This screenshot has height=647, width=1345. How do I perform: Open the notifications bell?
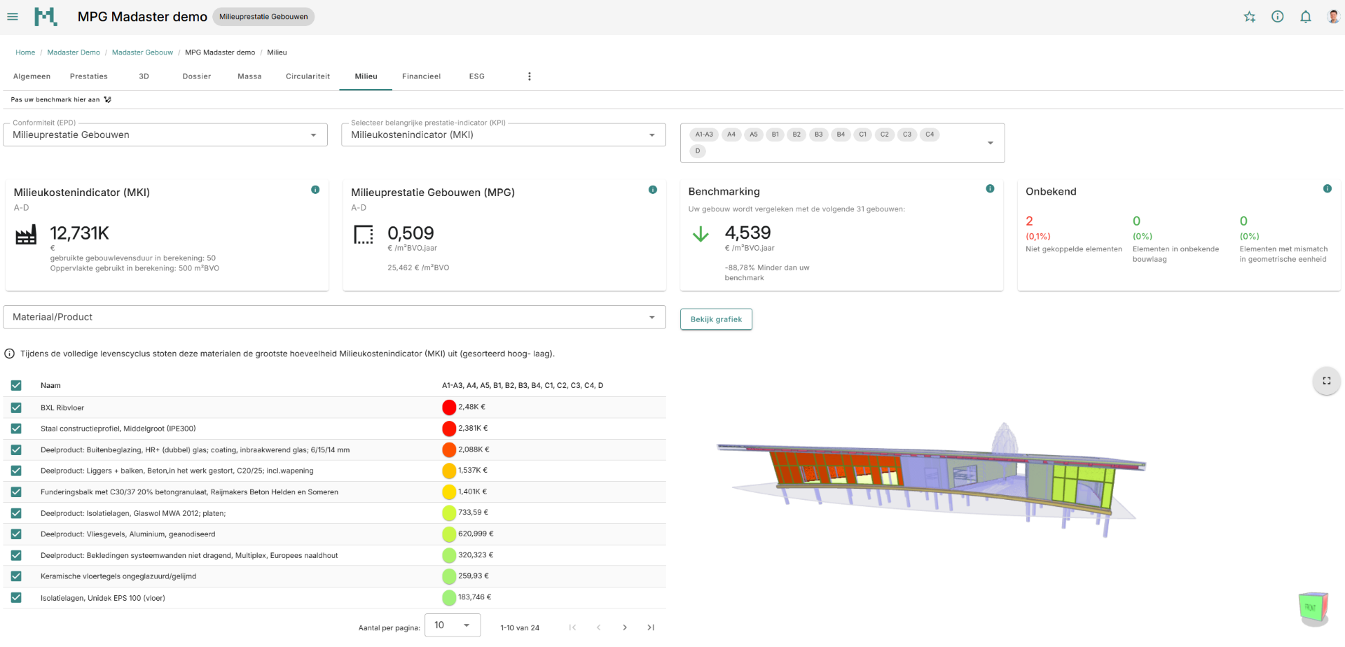1306,17
